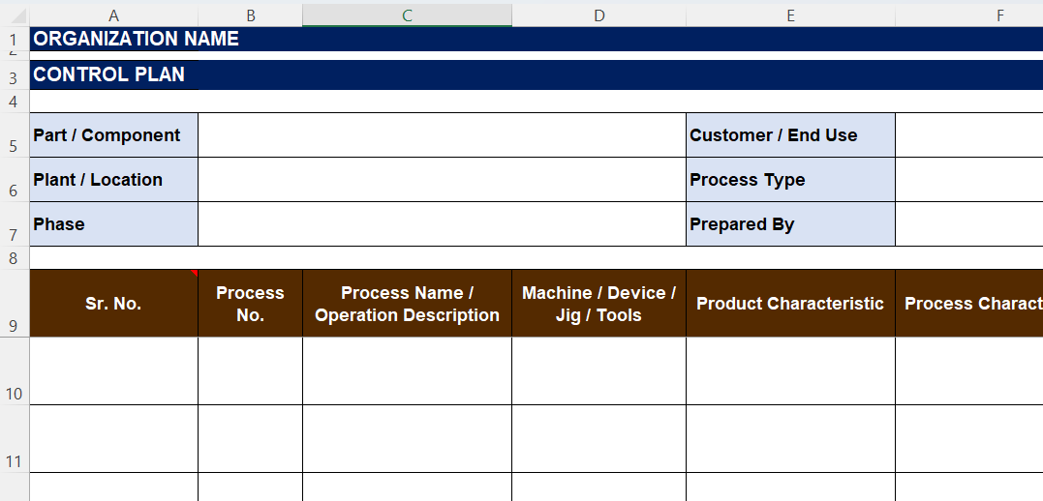Select the blank Phase value cell
This screenshot has height=501, width=1043.
click(441, 224)
